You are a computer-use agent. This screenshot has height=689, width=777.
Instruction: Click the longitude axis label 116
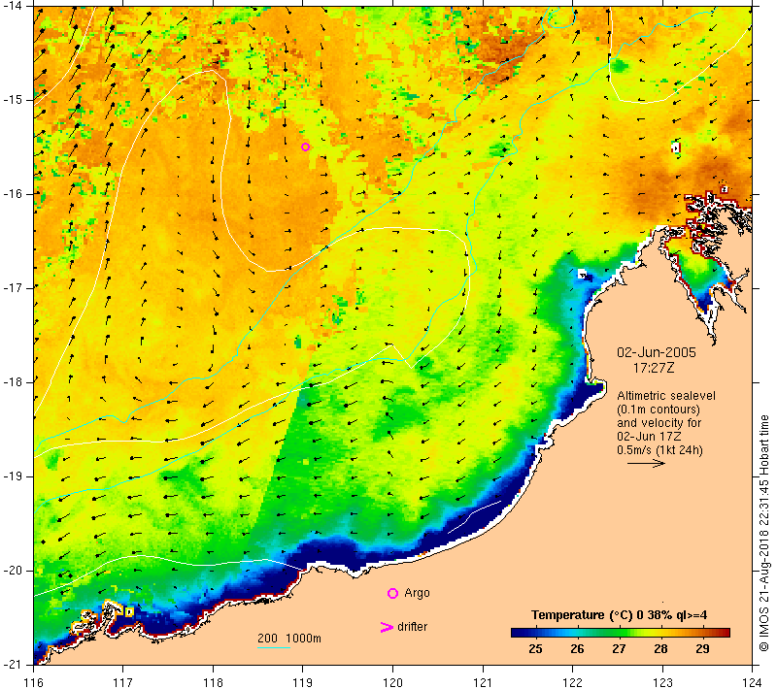coord(34,682)
